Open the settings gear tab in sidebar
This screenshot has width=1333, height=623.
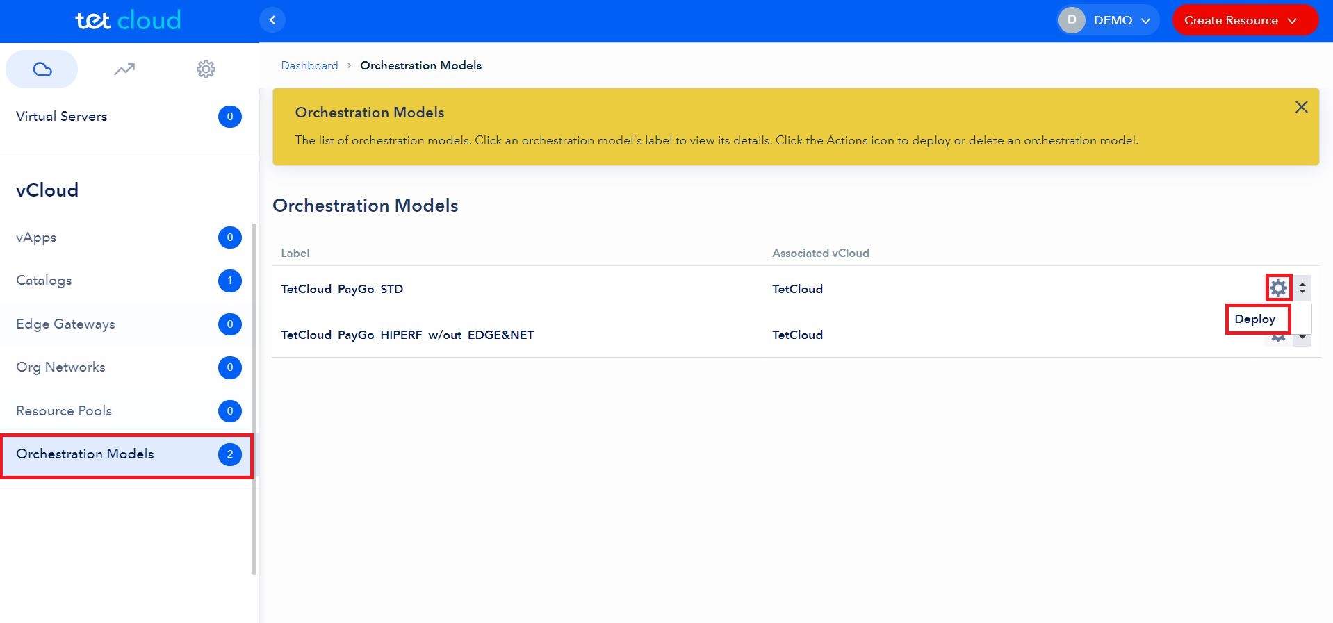tap(206, 69)
